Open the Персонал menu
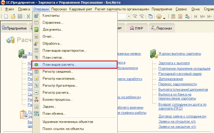 pyautogui.click(x=59, y=9)
